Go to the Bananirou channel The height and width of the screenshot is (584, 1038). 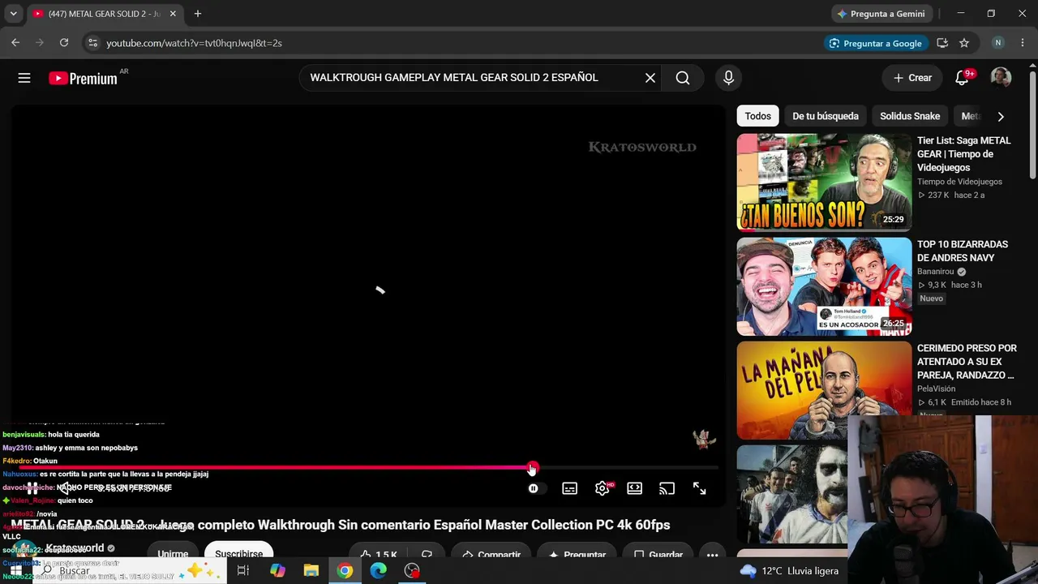coord(936,272)
